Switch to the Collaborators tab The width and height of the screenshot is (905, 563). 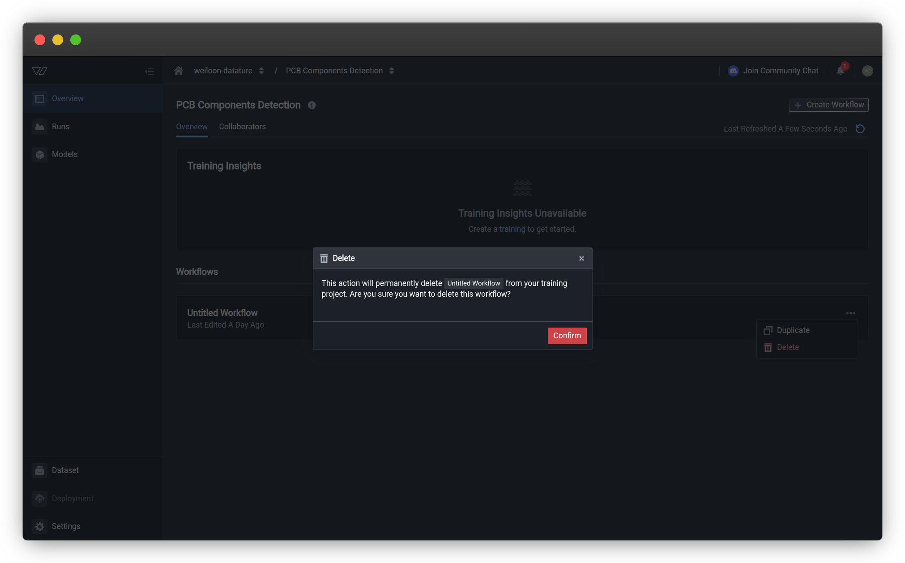[x=242, y=127]
